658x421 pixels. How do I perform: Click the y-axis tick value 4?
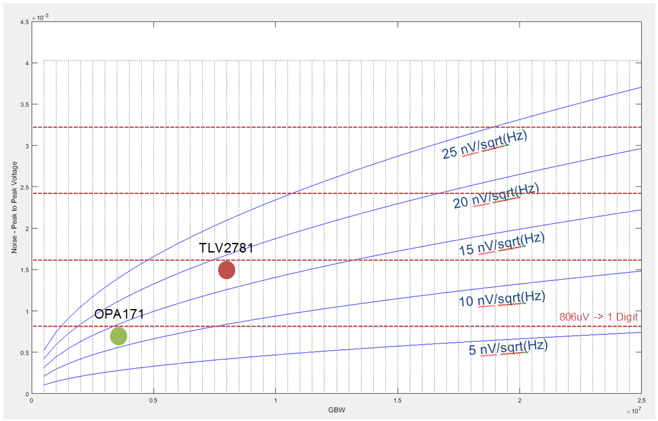(x=27, y=64)
